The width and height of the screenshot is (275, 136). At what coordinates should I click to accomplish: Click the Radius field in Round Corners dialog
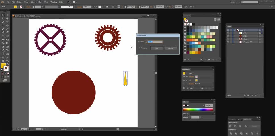pyautogui.click(x=155, y=42)
